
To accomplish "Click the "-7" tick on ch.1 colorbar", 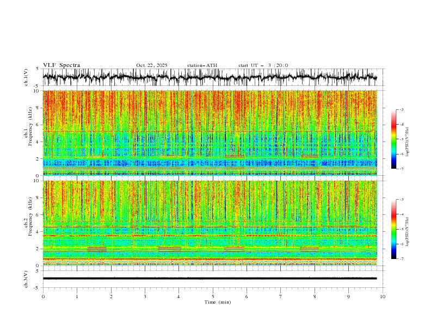I will [x=401, y=169].
